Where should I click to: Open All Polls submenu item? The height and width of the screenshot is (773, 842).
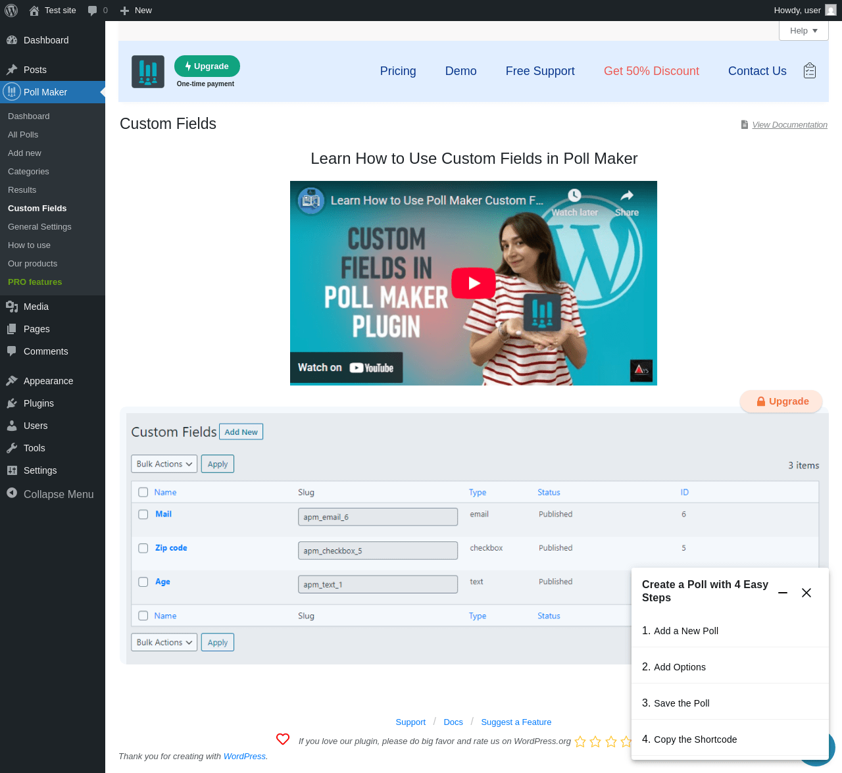pos(23,134)
